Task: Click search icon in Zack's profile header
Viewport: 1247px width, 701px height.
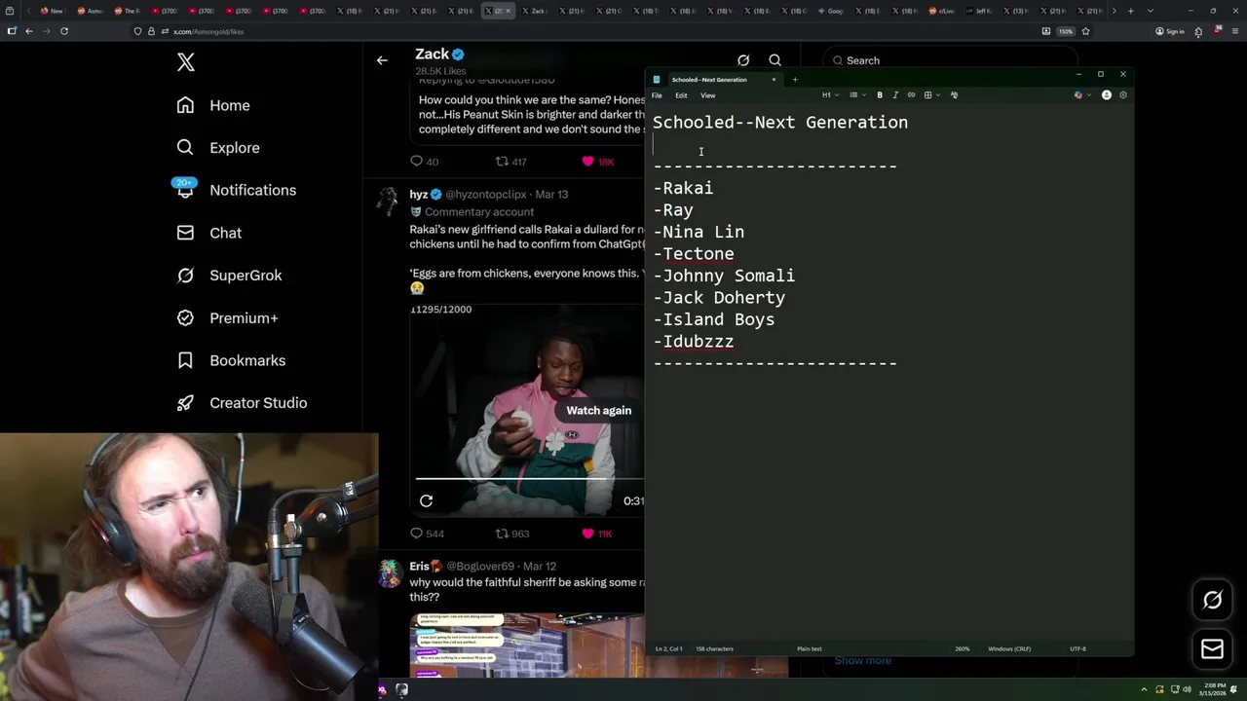Action: [x=775, y=60]
